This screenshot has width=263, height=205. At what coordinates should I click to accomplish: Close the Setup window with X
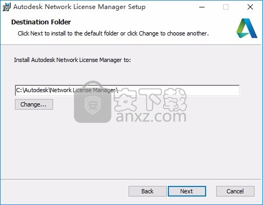[250, 7]
